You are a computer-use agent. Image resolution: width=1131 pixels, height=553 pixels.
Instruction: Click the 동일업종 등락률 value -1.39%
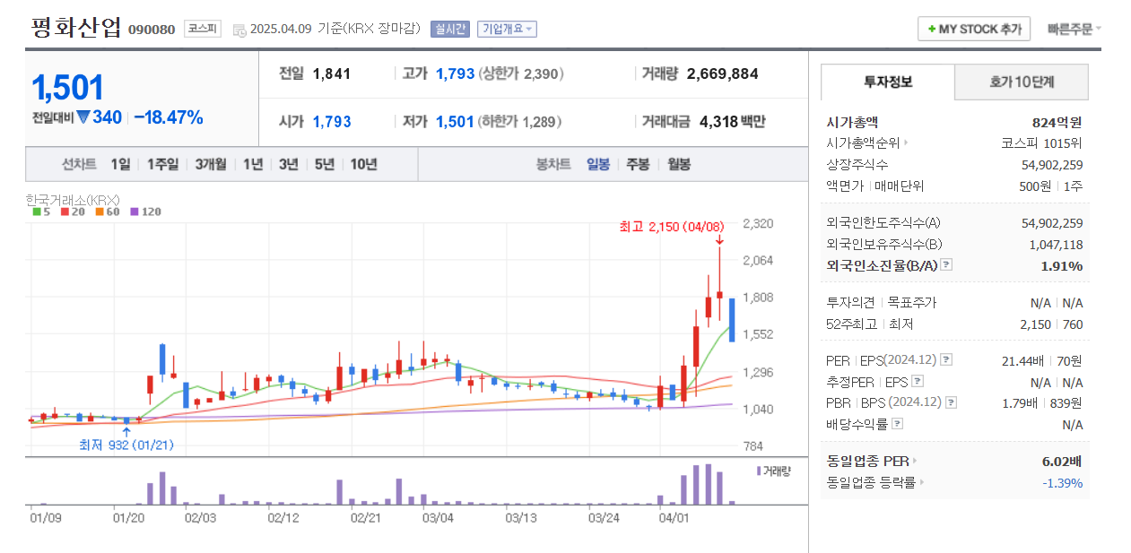click(1063, 483)
